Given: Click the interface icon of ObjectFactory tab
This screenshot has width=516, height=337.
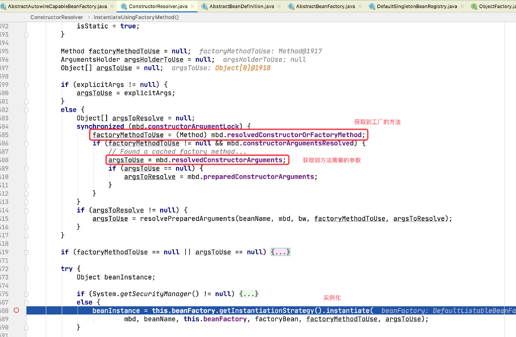Looking at the screenshot, I should pos(474,6).
